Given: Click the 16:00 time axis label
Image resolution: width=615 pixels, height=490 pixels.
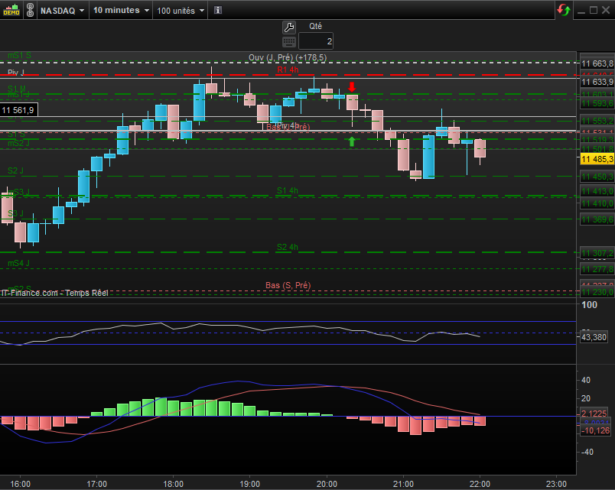Looking at the screenshot, I should click(x=21, y=484).
